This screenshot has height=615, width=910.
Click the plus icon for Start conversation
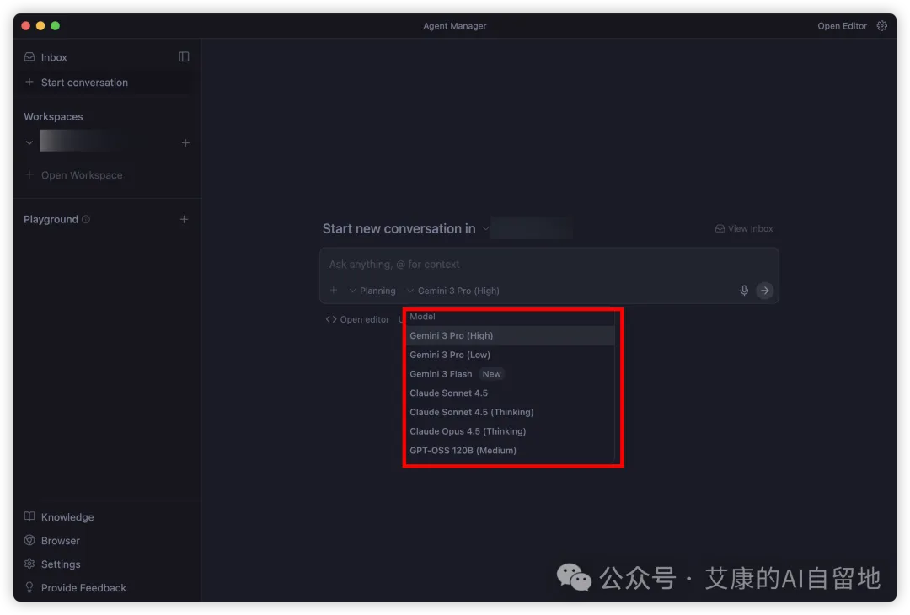click(29, 83)
